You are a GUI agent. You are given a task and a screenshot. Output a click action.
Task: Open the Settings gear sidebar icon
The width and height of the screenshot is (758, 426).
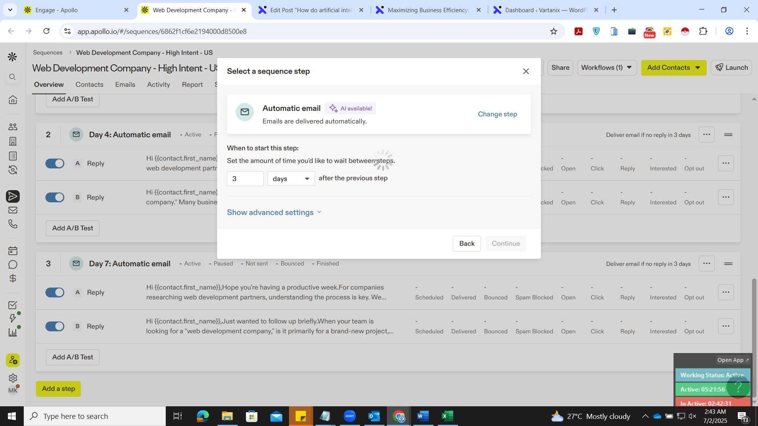(x=13, y=378)
